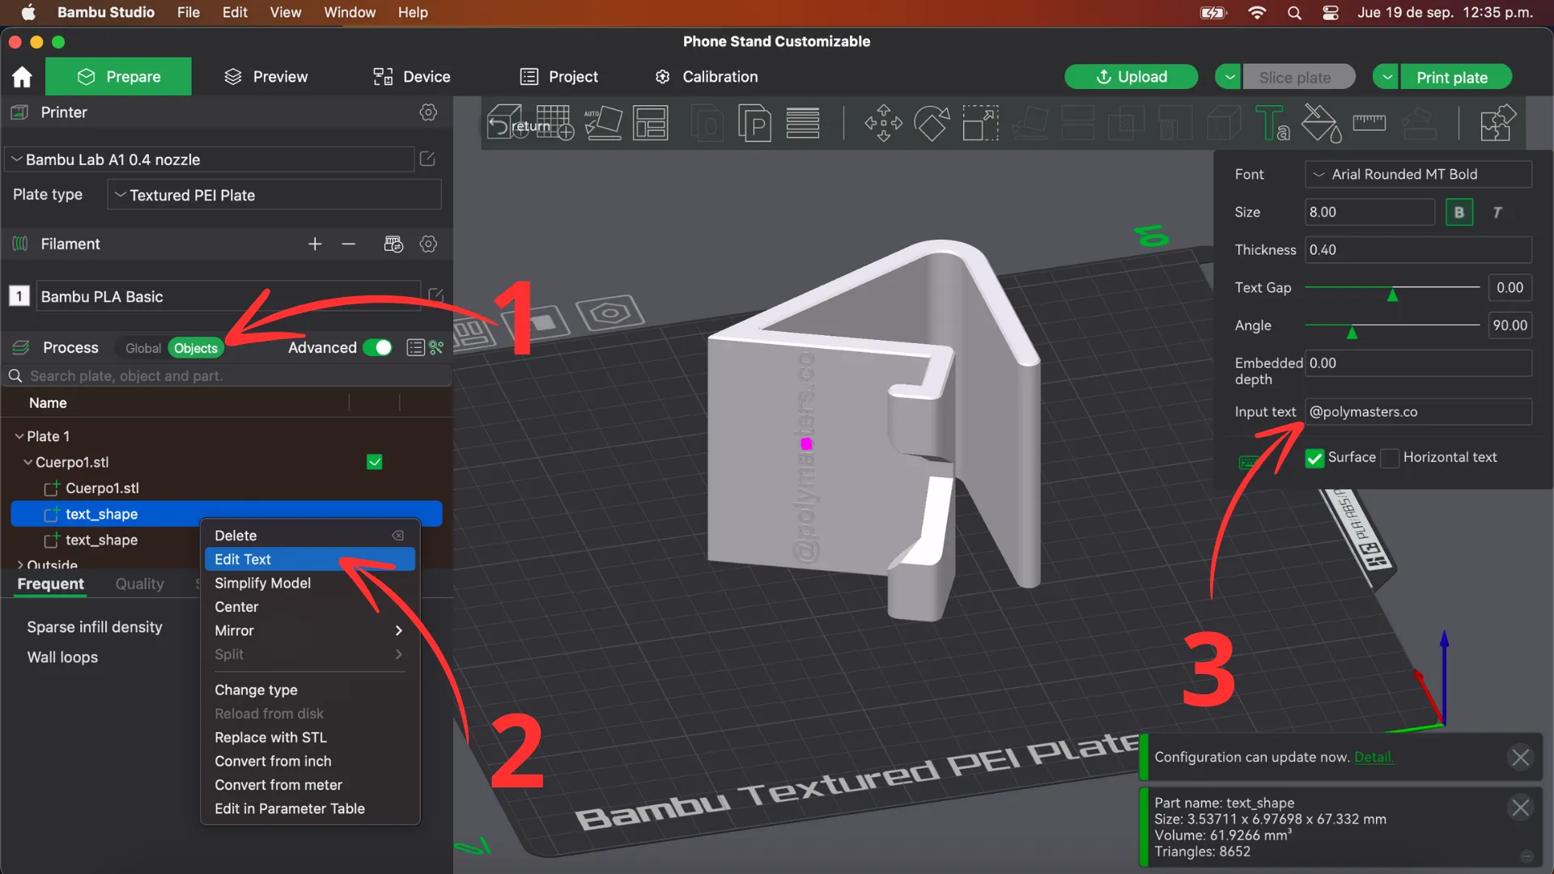Open the Calibration tab
Screen dimensions: 1554x874
click(x=707, y=77)
